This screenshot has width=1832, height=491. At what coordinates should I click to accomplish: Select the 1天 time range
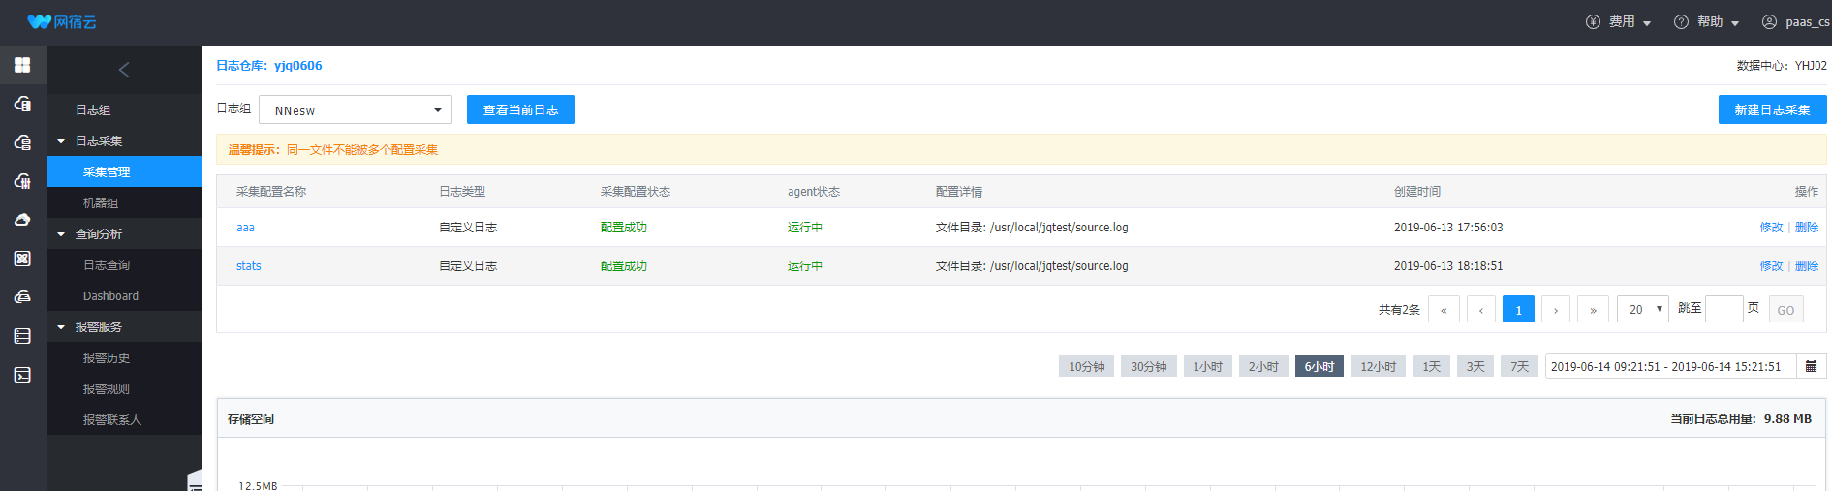pos(1432,366)
